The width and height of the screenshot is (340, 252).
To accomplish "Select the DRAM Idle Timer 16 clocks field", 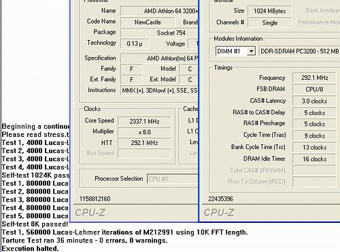I will coord(314,159).
